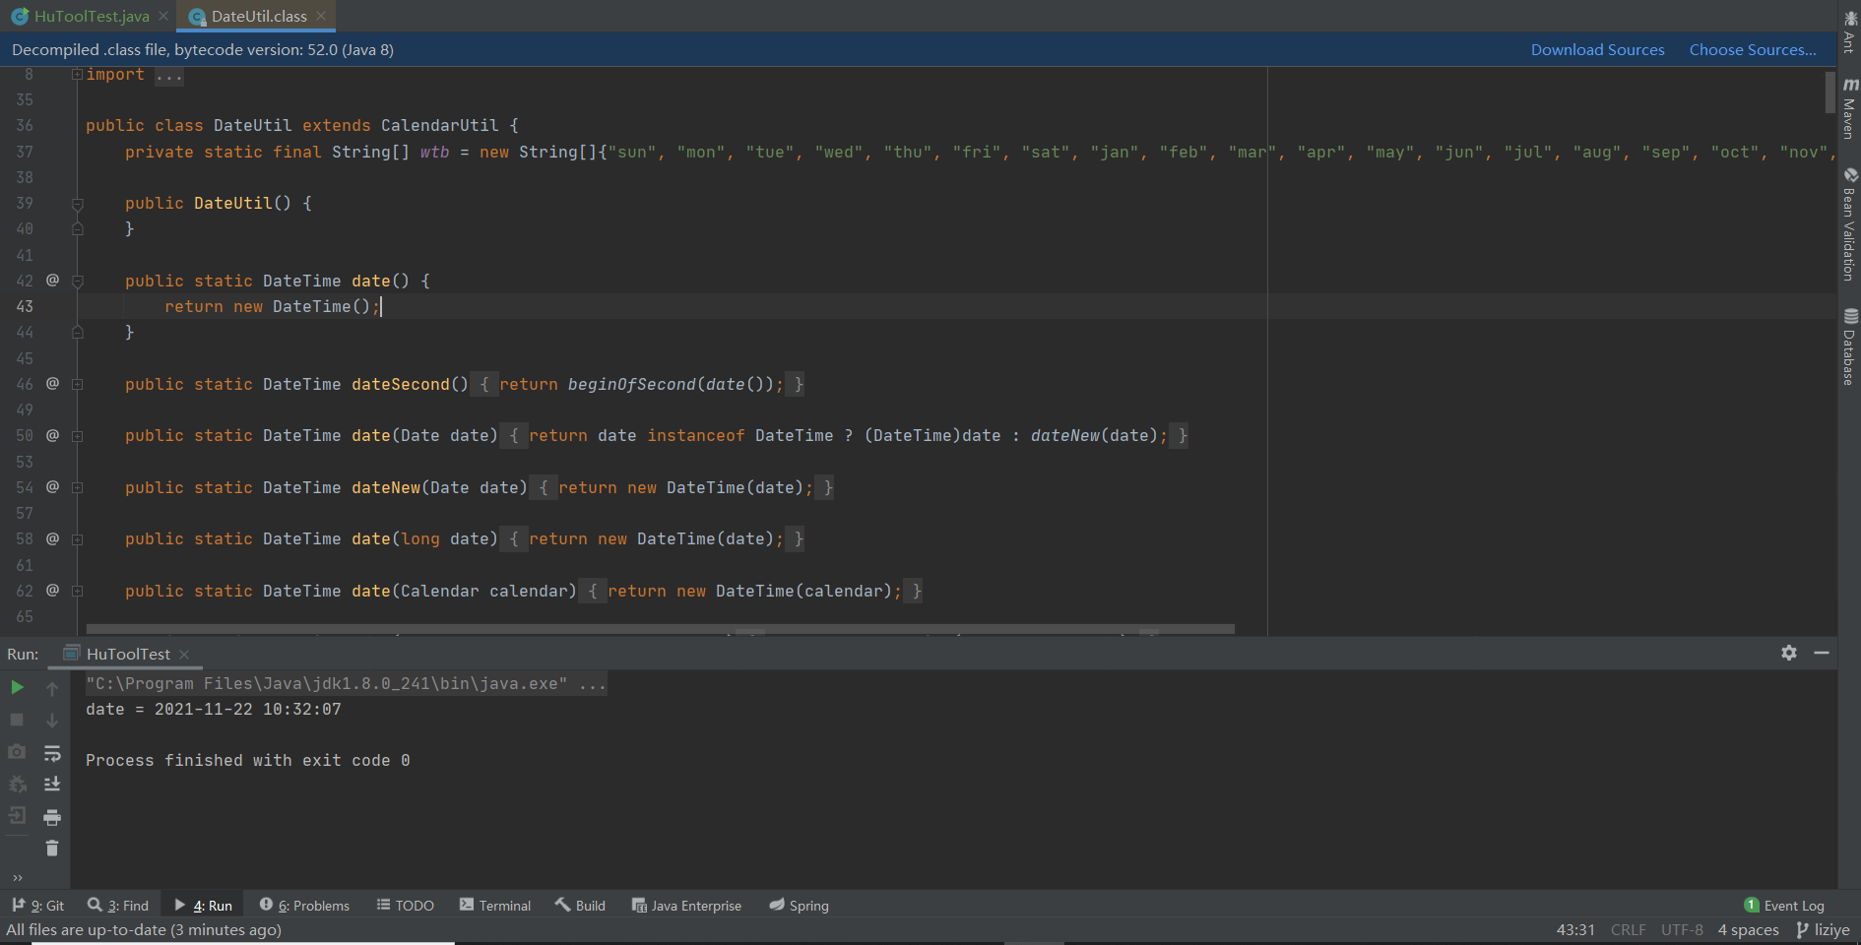Click folded java.exe command line
The width and height of the screenshot is (1861, 945).
point(346,683)
